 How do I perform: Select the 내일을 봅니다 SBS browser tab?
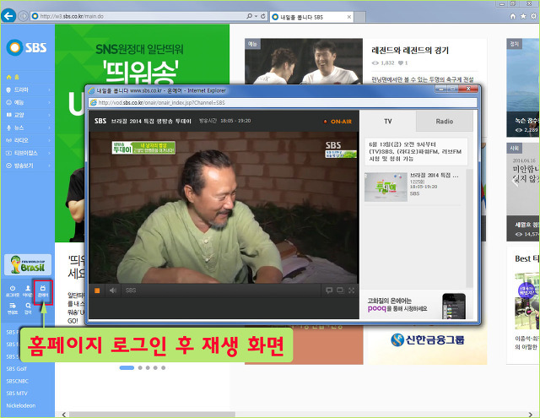[x=310, y=17]
